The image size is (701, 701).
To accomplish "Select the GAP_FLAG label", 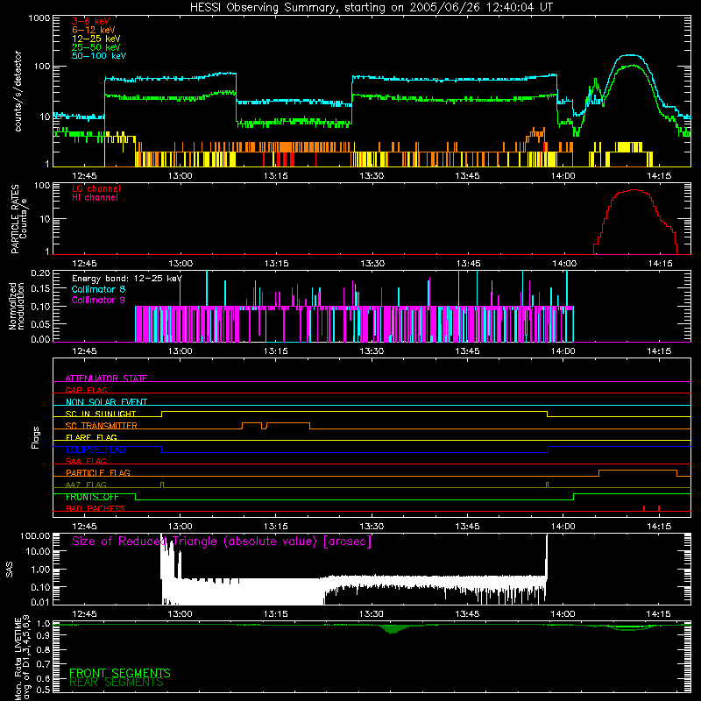I will 86,390.
